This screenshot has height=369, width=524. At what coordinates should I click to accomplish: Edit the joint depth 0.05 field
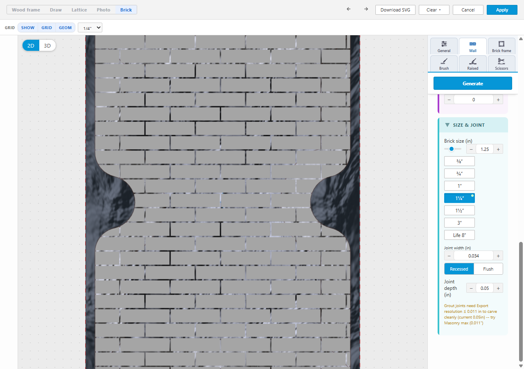click(x=485, y=288)
